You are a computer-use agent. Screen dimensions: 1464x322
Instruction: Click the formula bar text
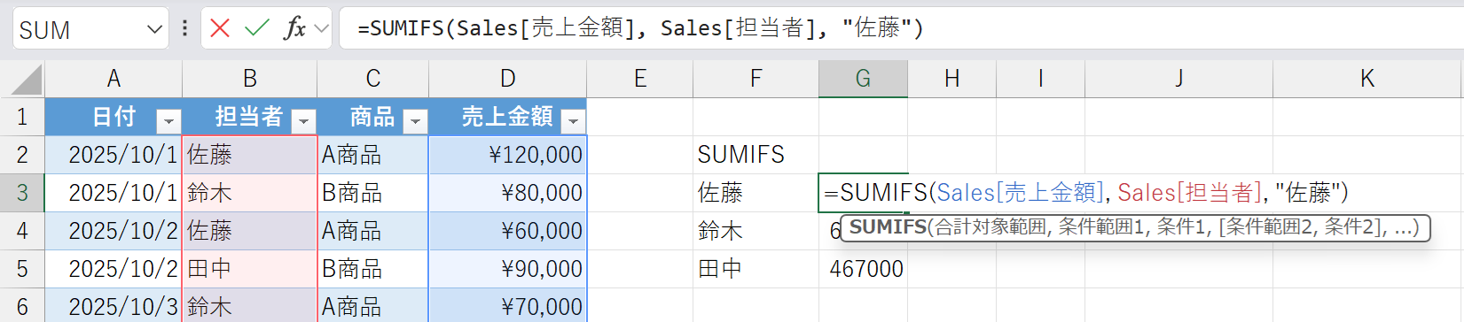639,28
